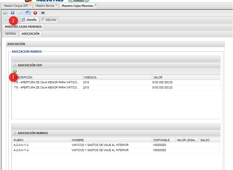Switch to the Maestro Bancos tab
The height and width of the screenshot is (170, 233).
[x=44, y=5]
